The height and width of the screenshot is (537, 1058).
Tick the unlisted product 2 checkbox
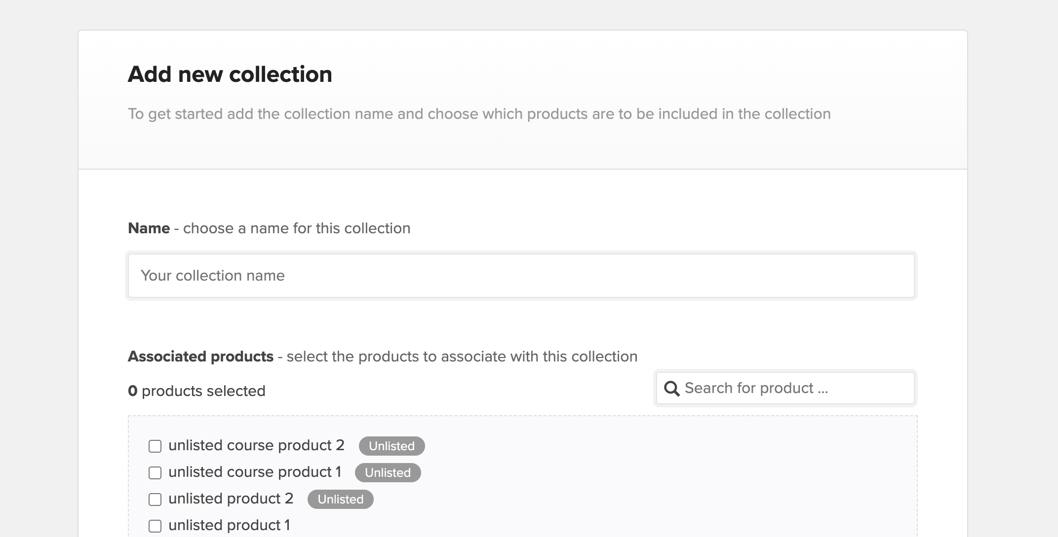(x=155, y=500)
